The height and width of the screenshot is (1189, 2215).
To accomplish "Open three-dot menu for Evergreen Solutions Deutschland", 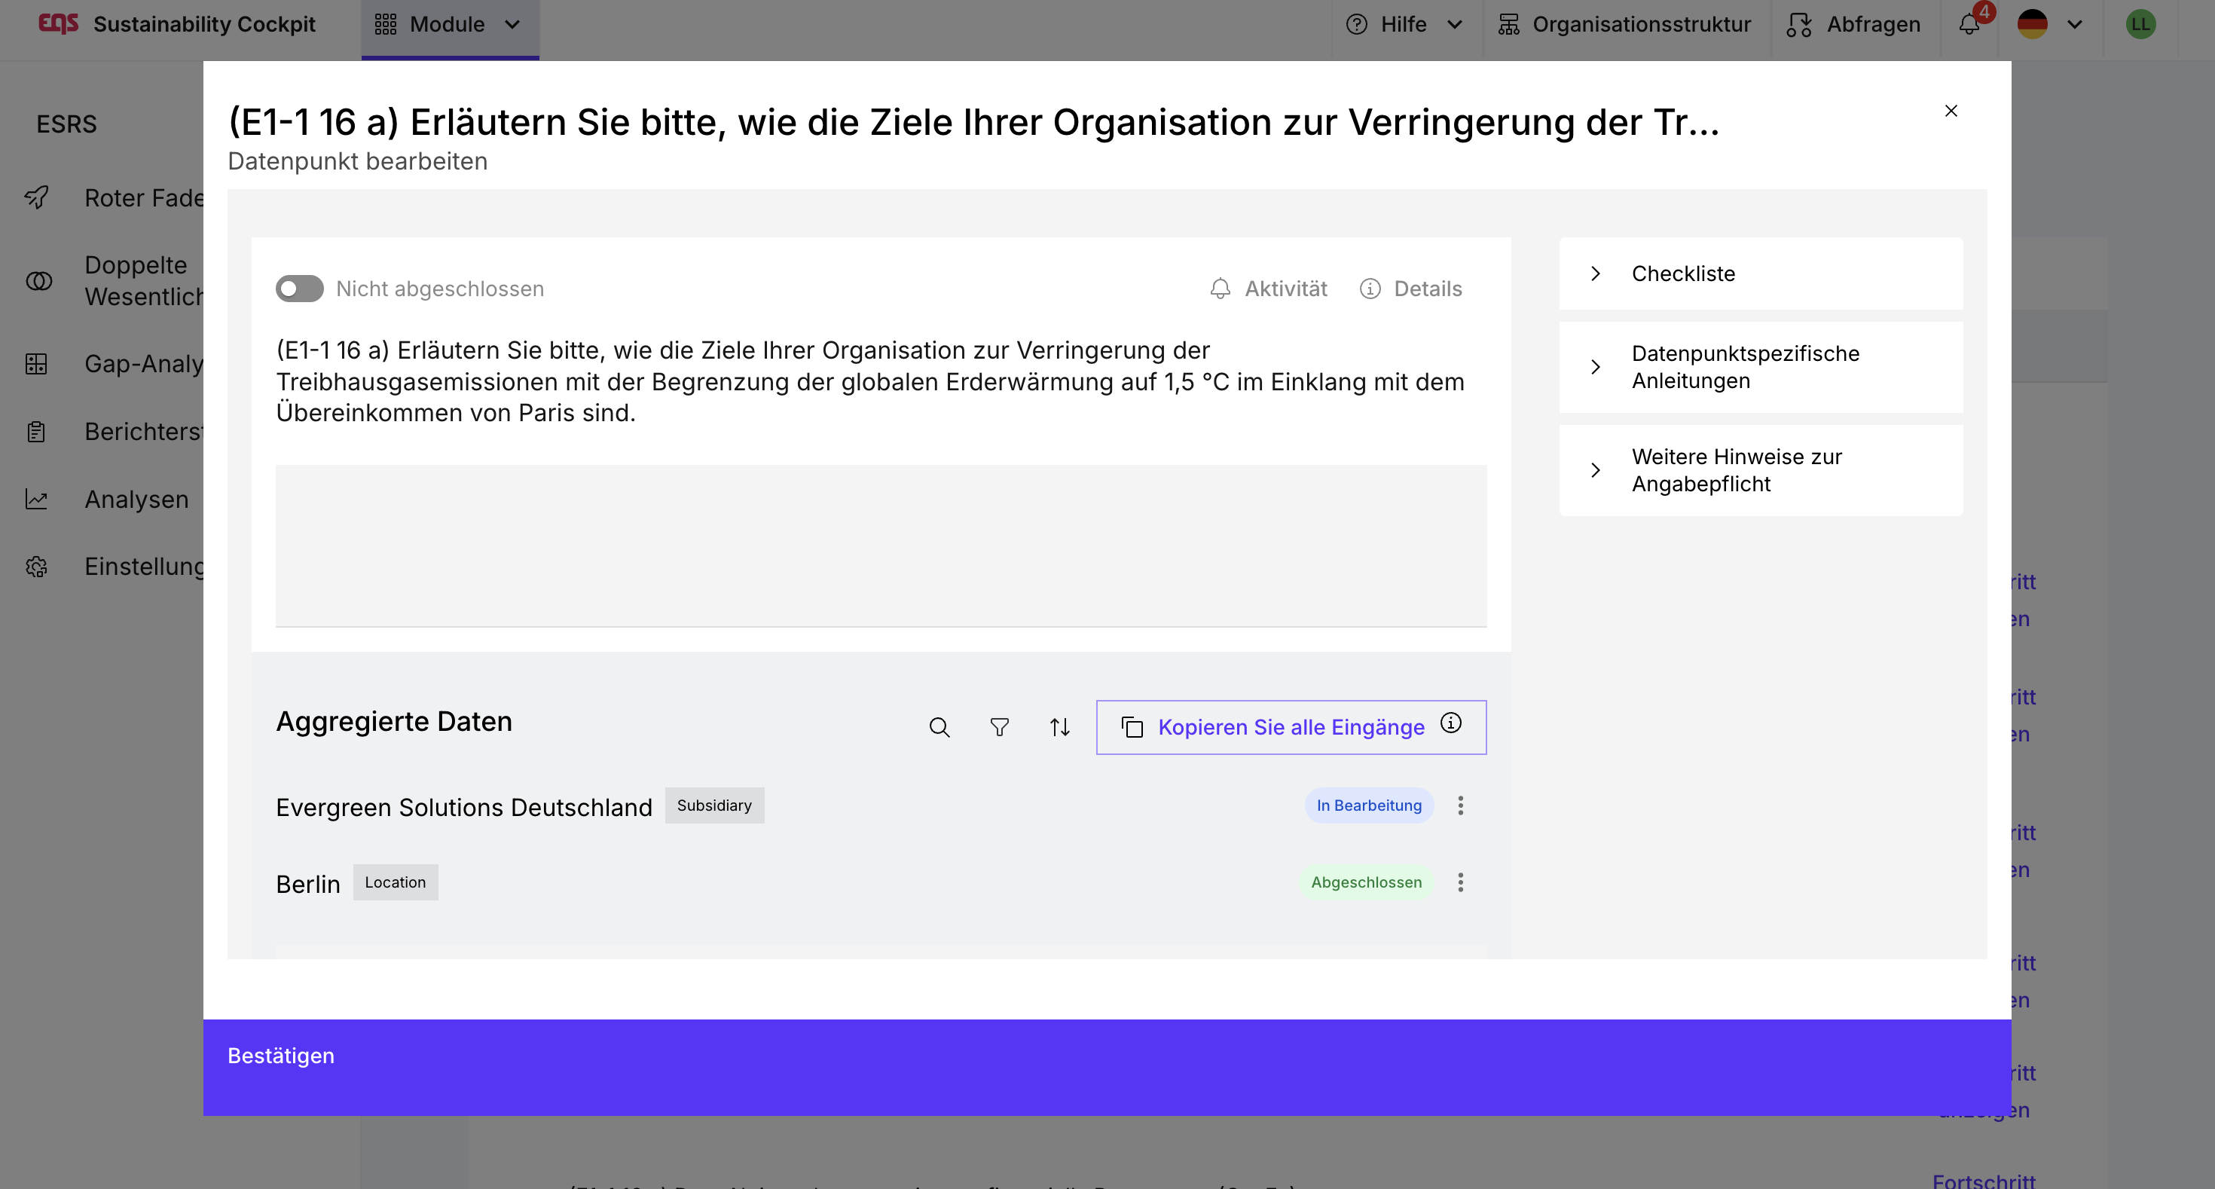I will click(1460, 805).
